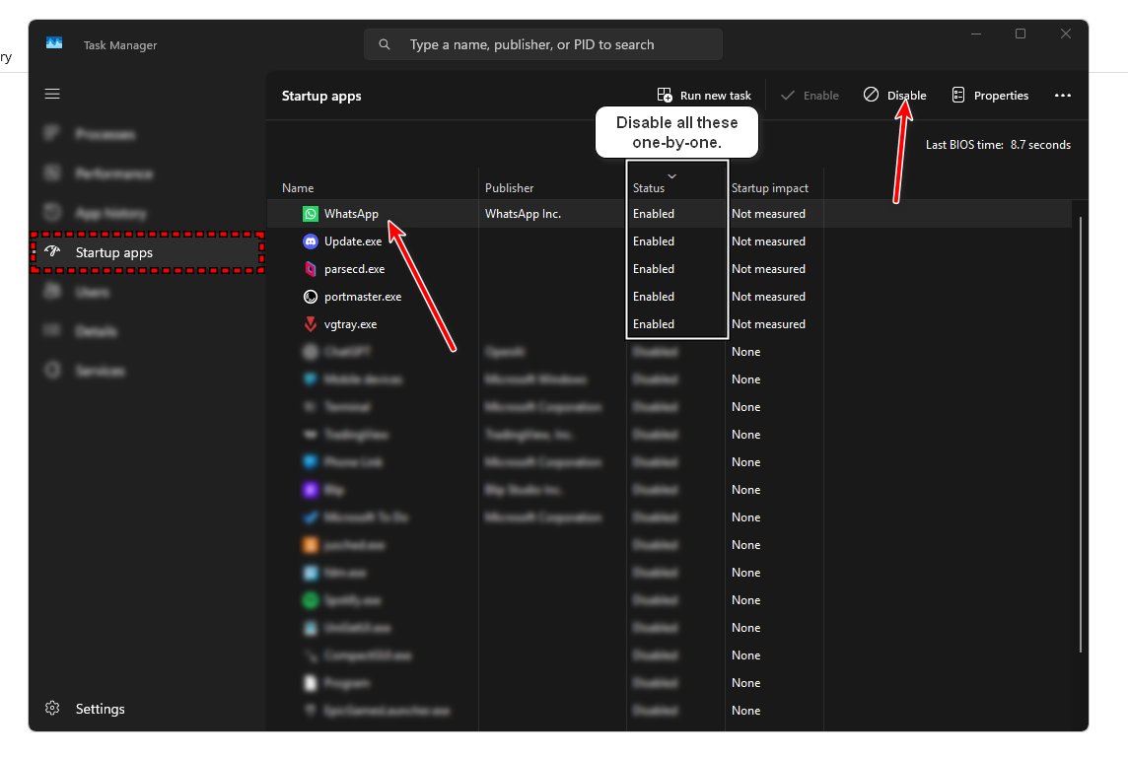
Task: Click Run new task button
Action: pos(704,96)
